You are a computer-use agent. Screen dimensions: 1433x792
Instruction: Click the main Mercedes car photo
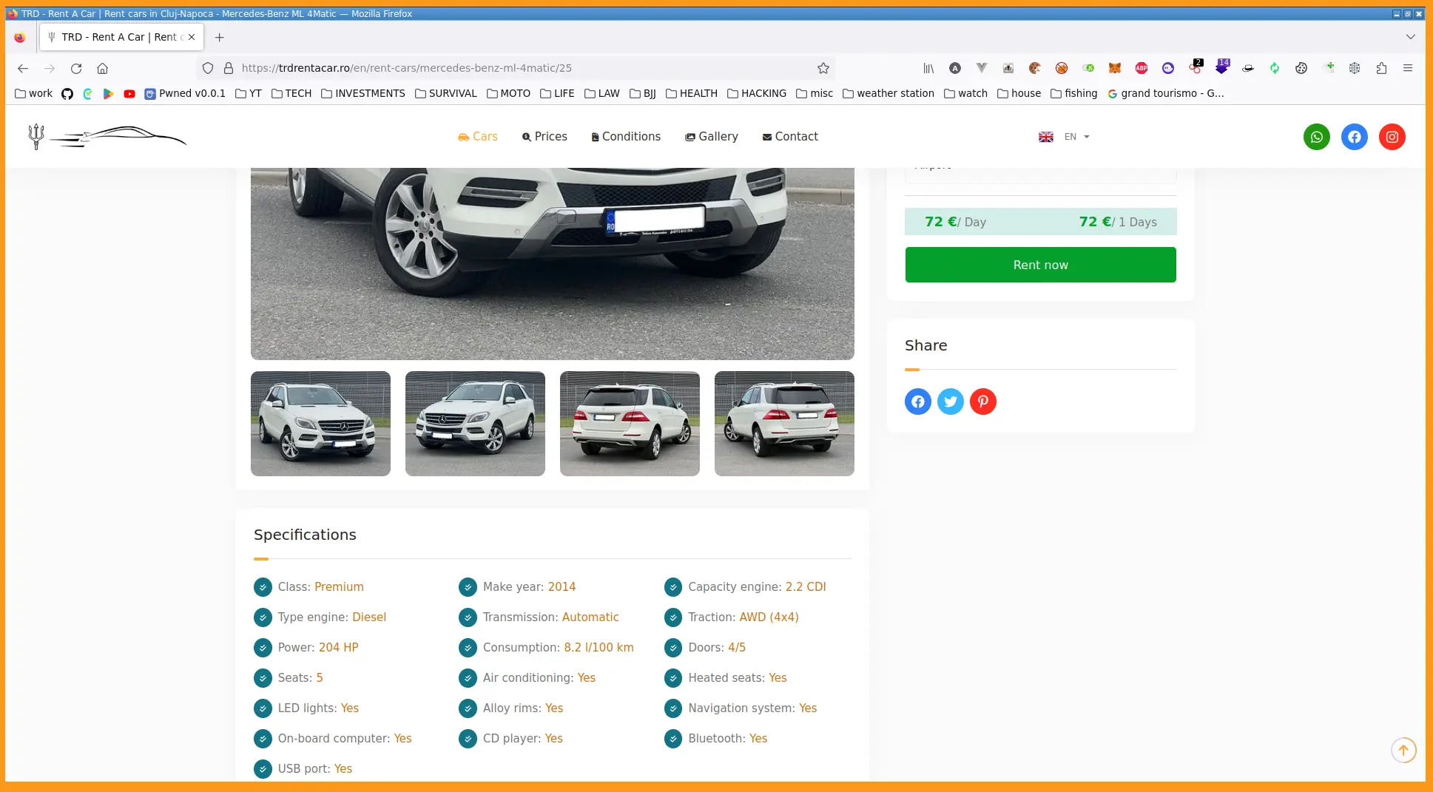(x=552, y=263)
